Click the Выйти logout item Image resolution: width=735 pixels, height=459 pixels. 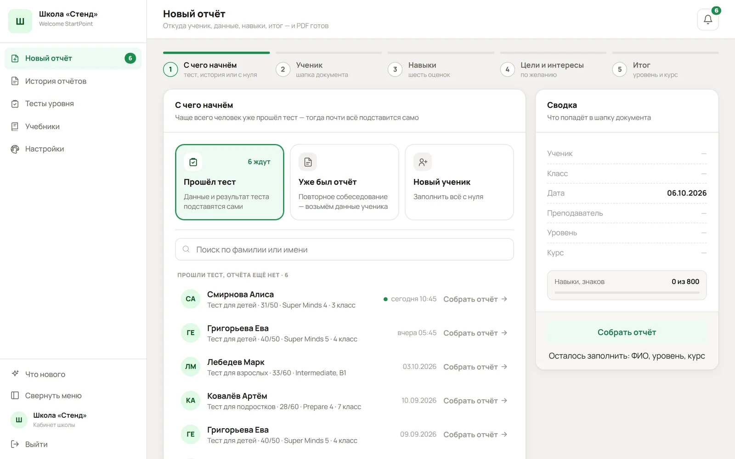point(73,444)
